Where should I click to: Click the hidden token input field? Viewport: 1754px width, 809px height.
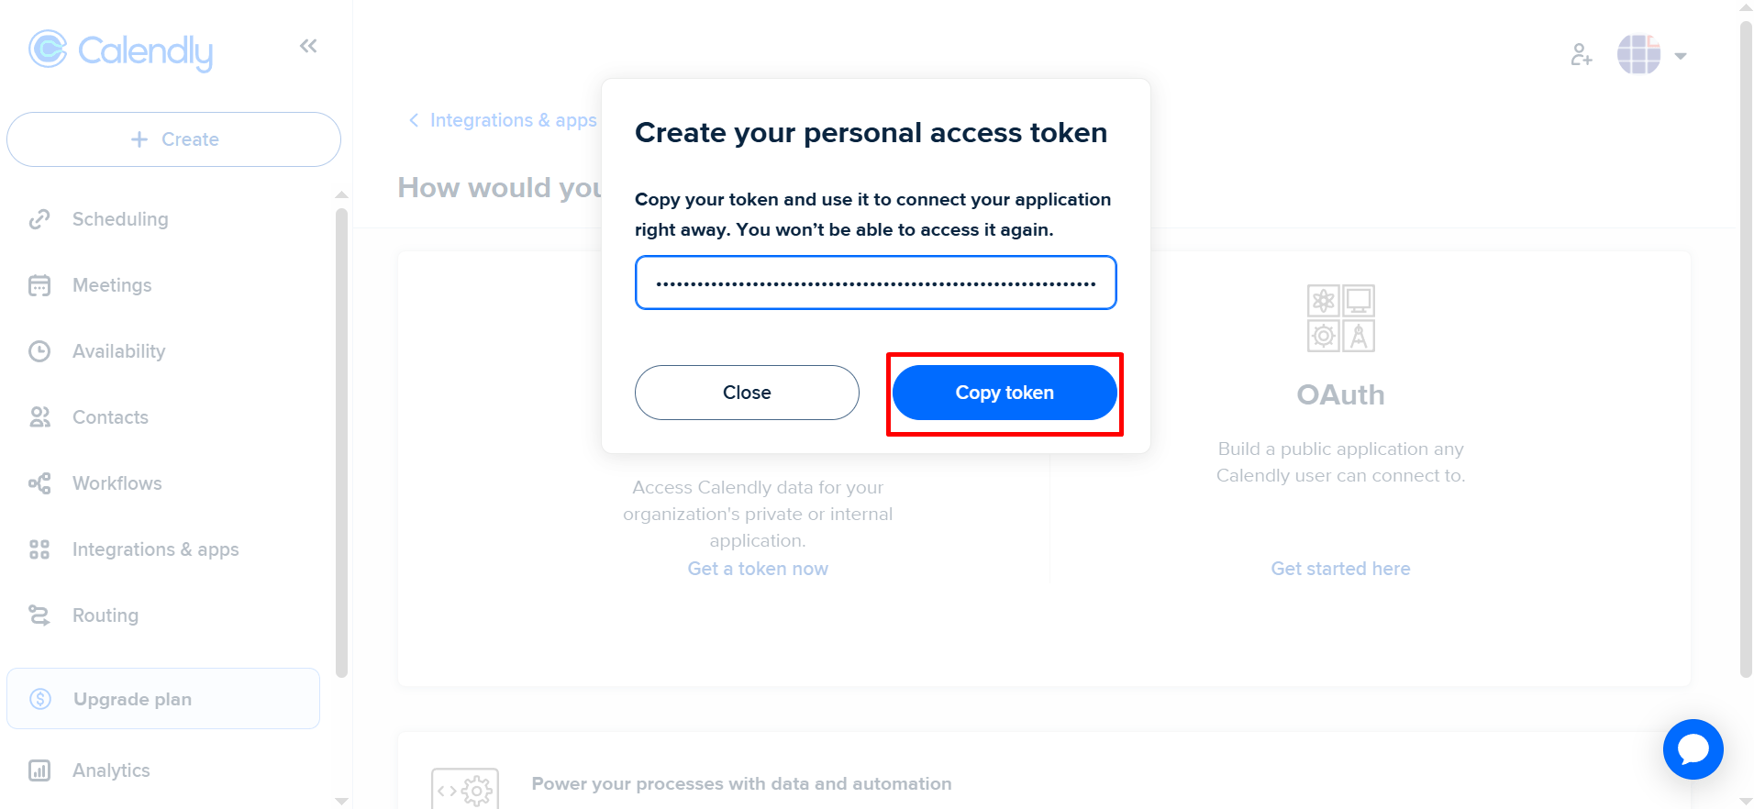[875, 283]
